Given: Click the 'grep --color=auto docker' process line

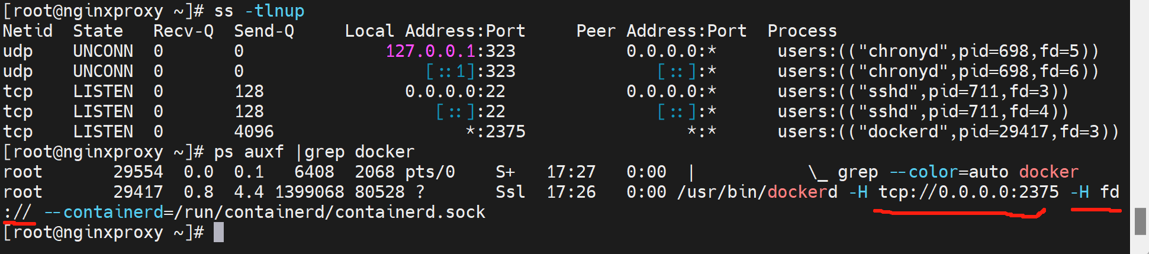Looking at the screenshot, I should [x=957, y=172].
